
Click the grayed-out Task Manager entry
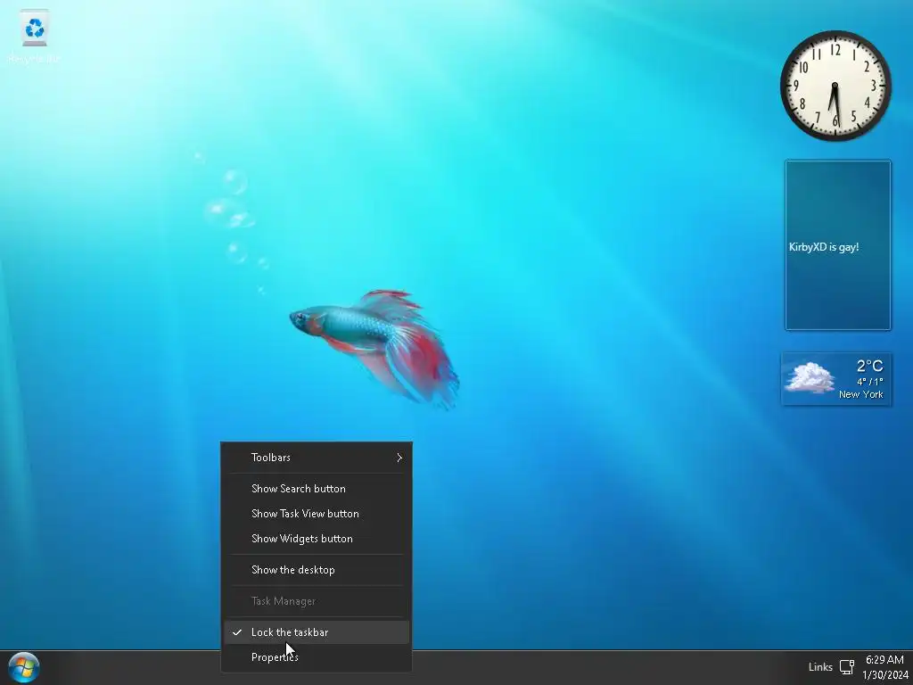pos(317,601)
